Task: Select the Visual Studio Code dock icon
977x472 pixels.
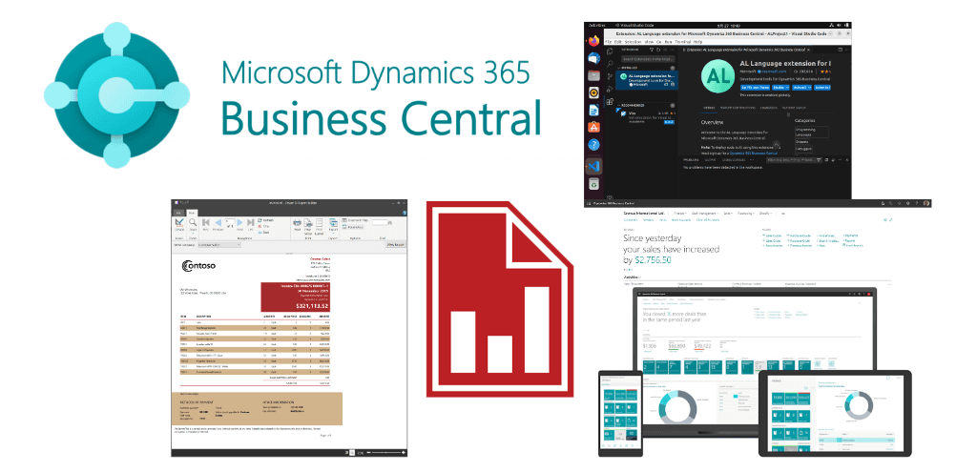Action: [x=593, y=166]
